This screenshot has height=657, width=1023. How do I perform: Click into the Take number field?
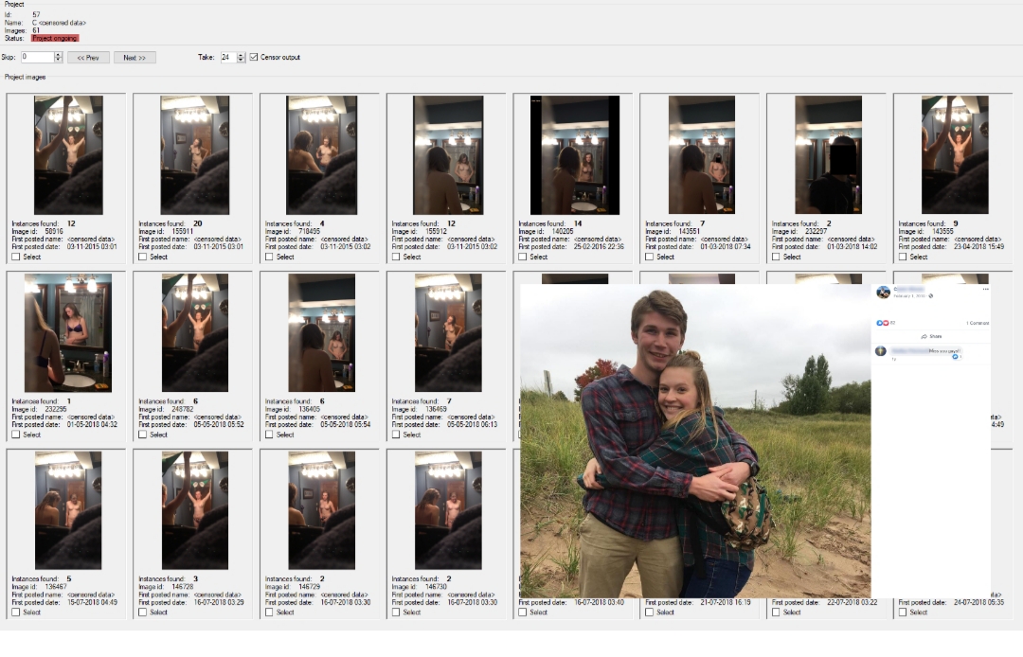[227, 58]
